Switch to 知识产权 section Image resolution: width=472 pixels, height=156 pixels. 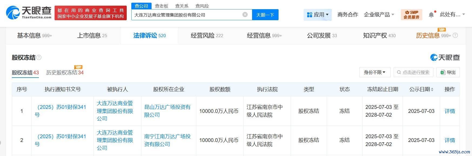[x=379, y=35]
